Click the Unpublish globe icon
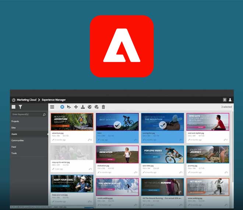Viewport: 243px width, 210px height. [96, 107]
